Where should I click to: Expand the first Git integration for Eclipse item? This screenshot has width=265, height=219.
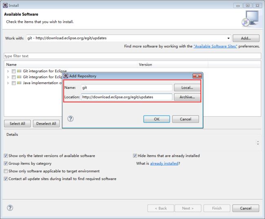coord(8,71)
